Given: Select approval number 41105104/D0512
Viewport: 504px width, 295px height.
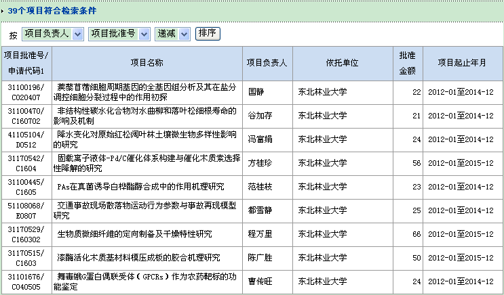Looking at the screenshot, I should point(26,140).
